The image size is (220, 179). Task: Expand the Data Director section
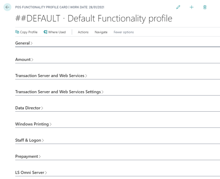pos(29,108)
